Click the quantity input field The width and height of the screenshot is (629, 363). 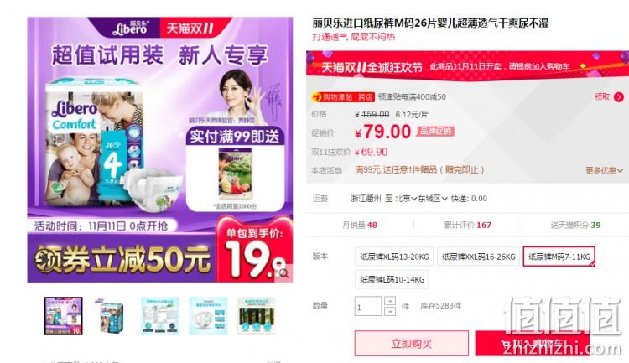(x=368, y=307)
